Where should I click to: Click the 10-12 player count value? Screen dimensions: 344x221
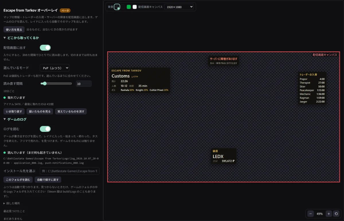click(x=124, y=86)
